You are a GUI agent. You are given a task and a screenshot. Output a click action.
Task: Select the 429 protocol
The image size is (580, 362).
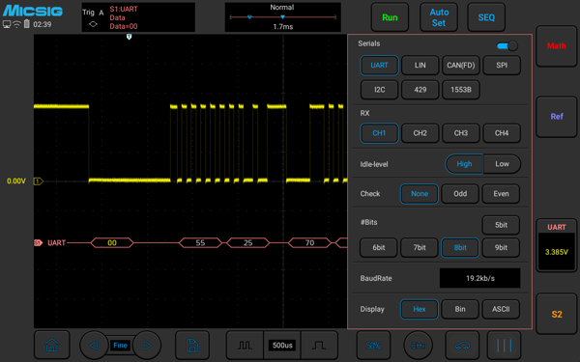click(420, 90)
